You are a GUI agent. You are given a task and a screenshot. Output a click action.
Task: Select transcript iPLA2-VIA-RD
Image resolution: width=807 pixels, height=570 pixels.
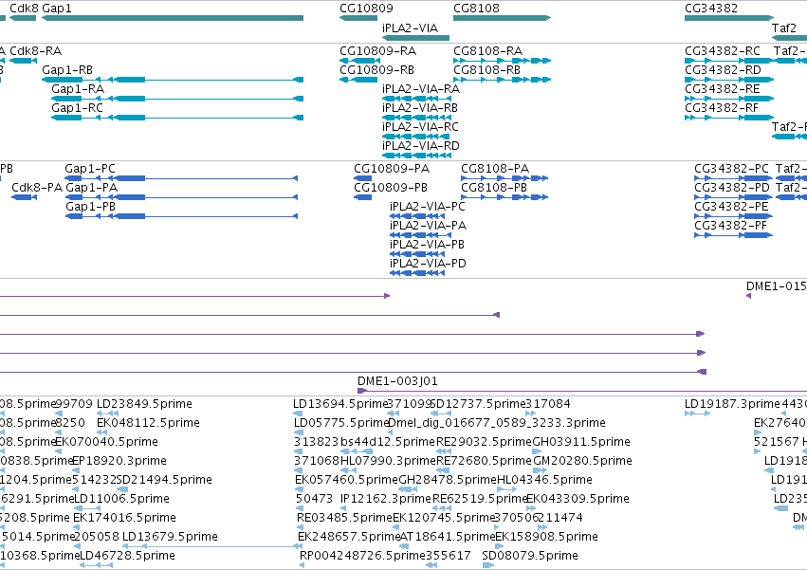pyautogui.click(x=416, y=156)
